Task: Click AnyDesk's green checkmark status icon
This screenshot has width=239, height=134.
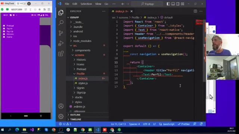Action: [x=2, y=9]
